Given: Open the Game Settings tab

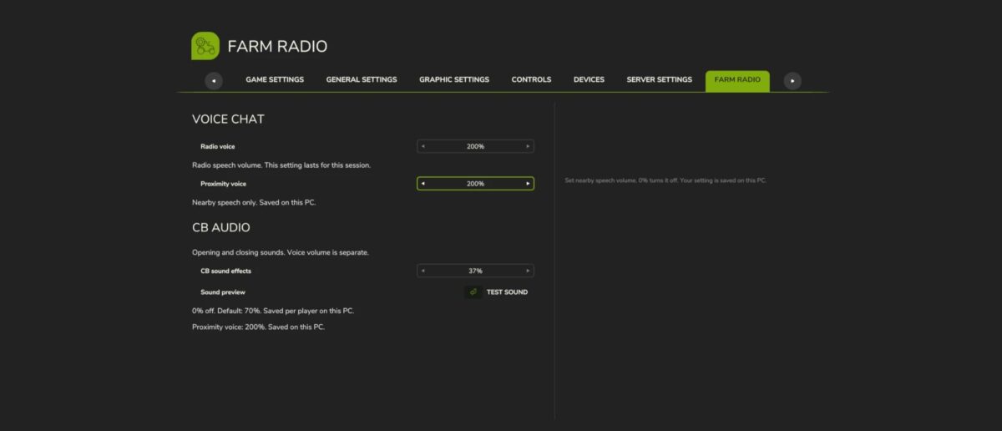Looking at the screenshot, I should point(275,80).
